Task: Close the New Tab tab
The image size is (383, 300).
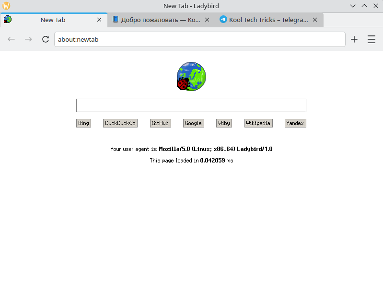Action: [x=99, y=20]
